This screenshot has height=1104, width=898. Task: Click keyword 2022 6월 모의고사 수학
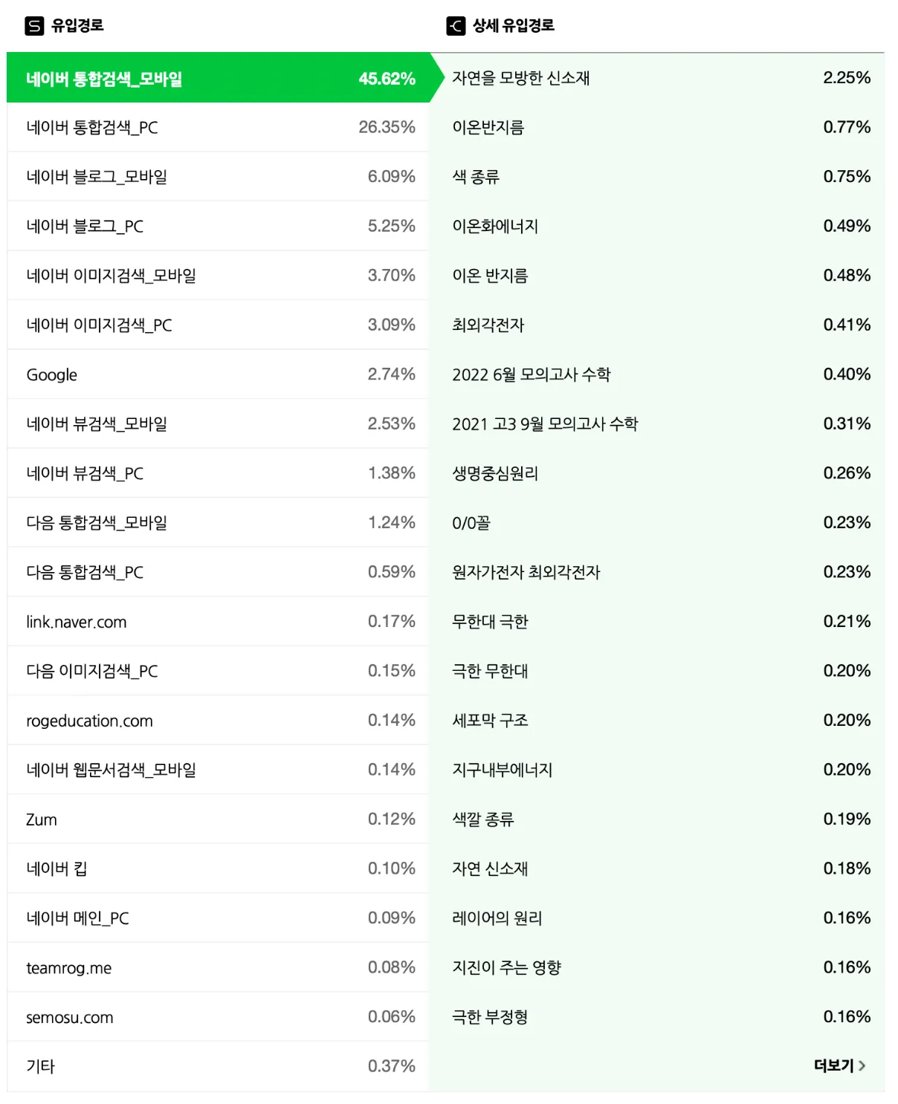[x=531, y=374]
